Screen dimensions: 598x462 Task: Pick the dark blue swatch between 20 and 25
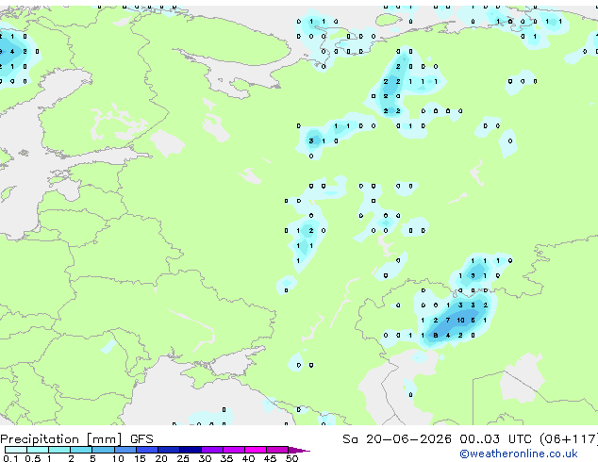(169, 450)
